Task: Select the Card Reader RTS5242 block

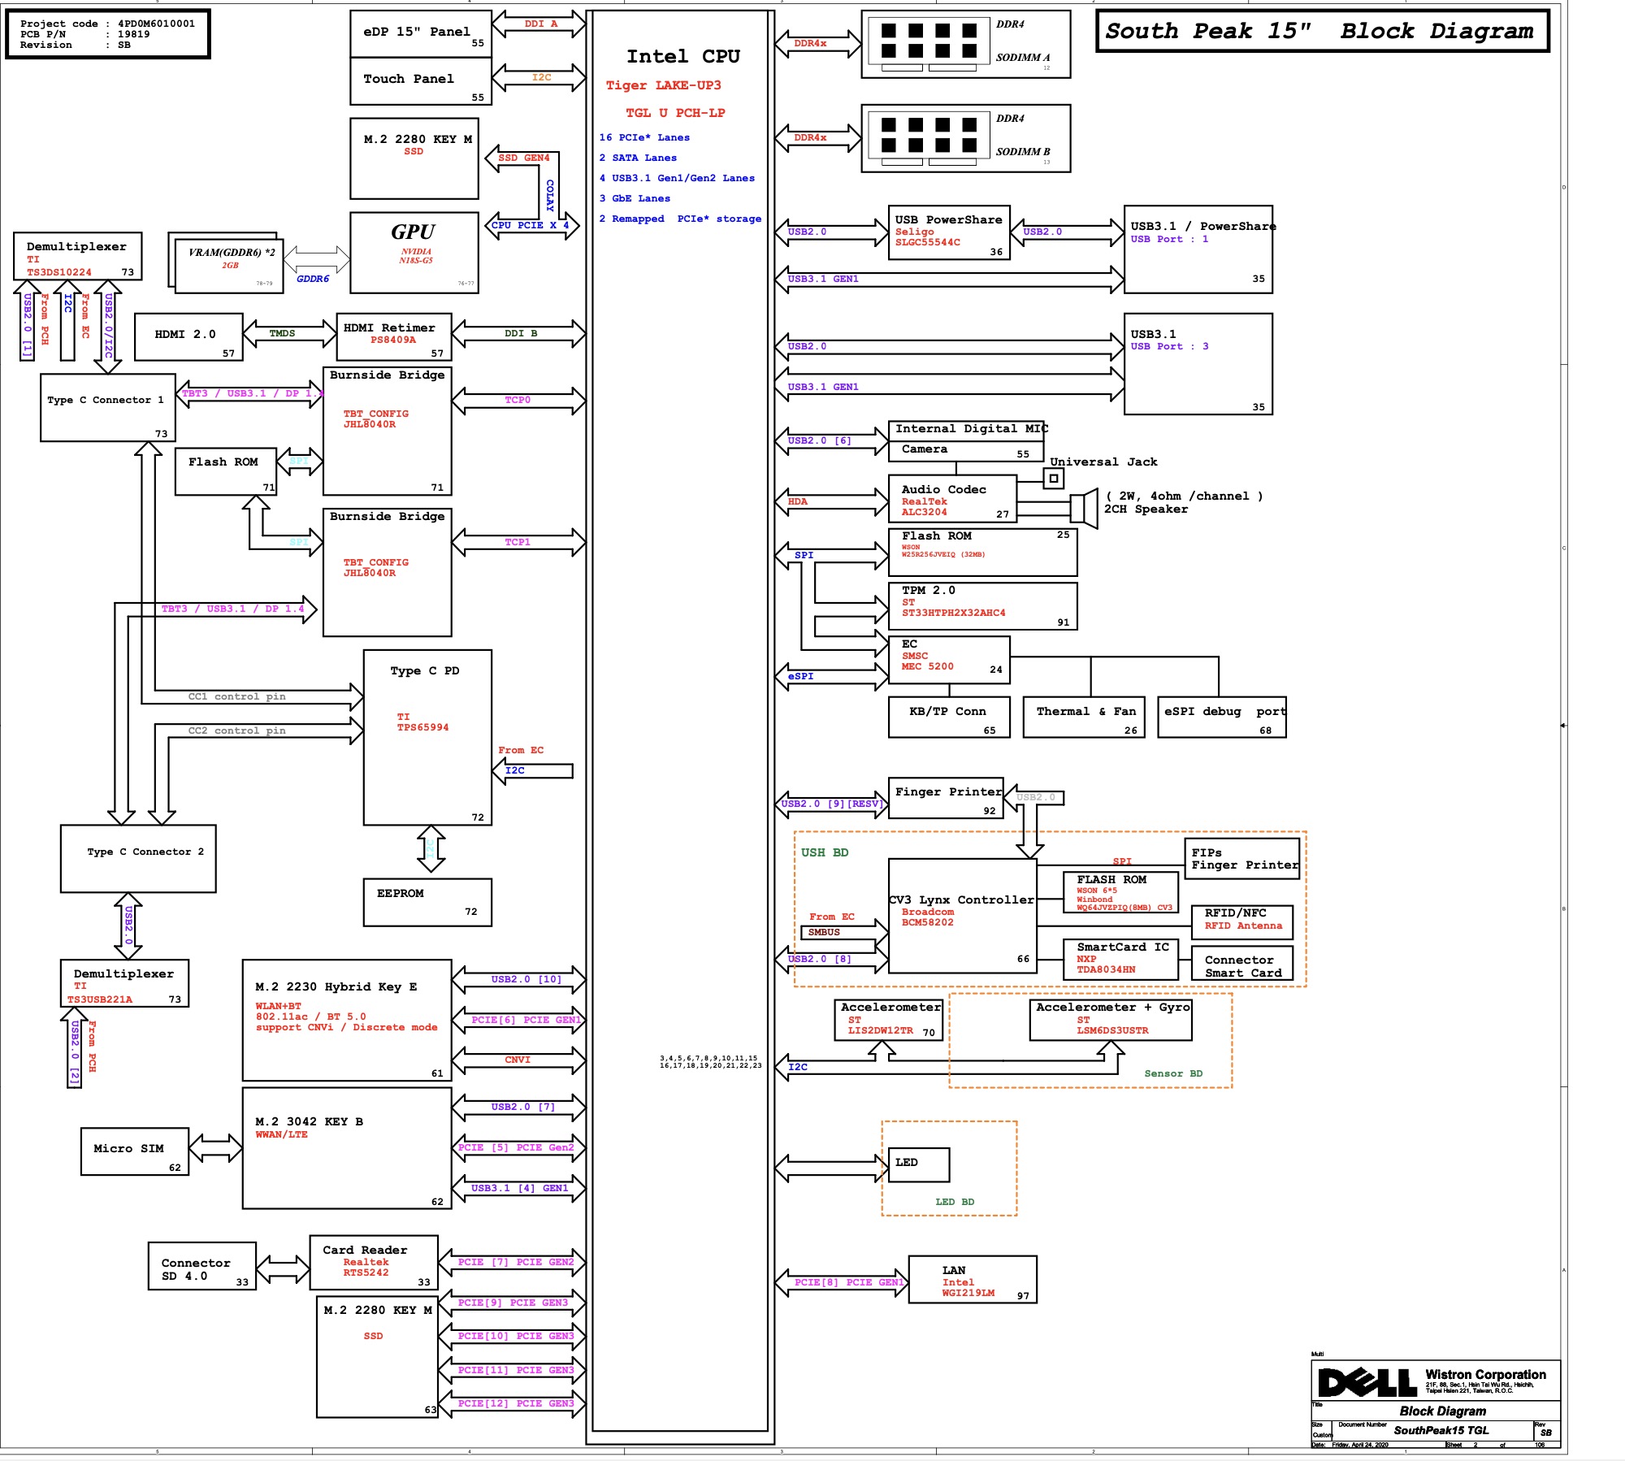Action: tap(373, 1262)
